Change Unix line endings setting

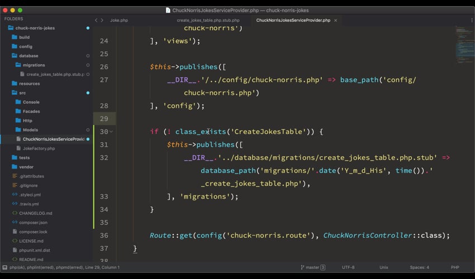(383, 267)
